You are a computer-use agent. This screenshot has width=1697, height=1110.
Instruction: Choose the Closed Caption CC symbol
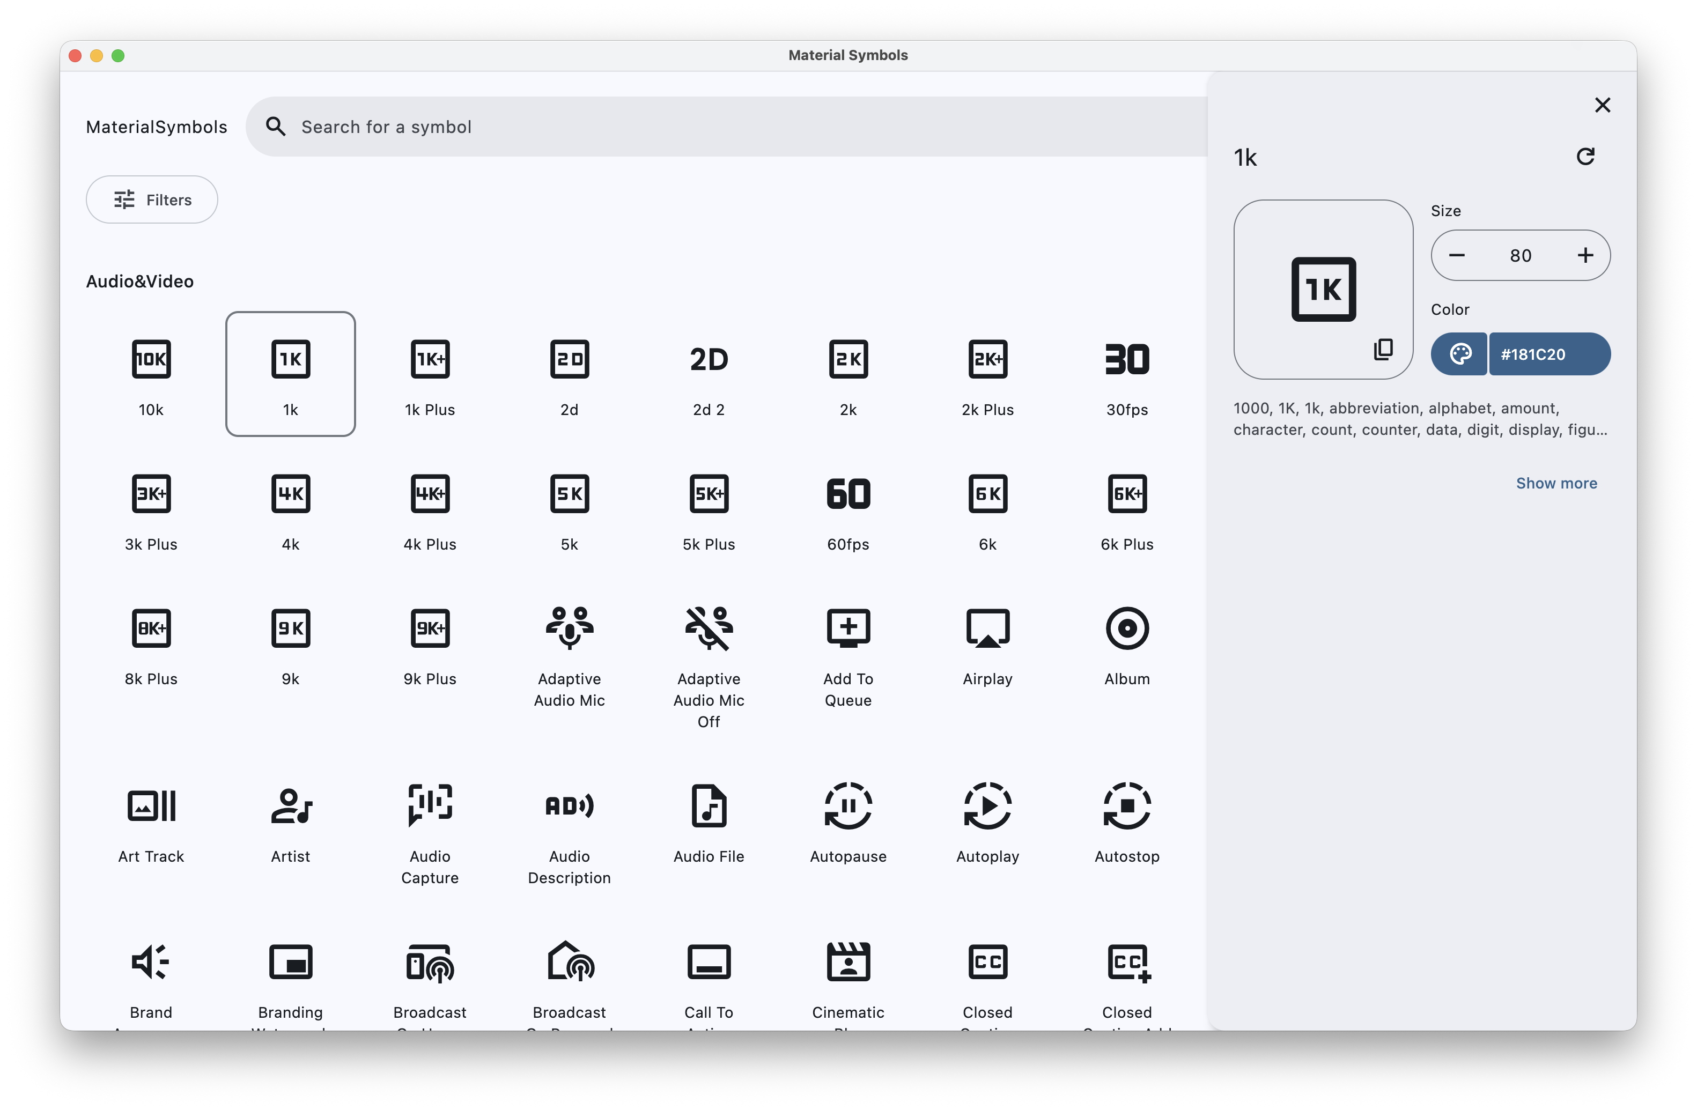(x=987, y=973)
